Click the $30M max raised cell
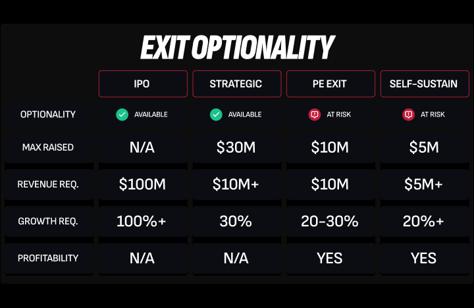 click(237, 147)
